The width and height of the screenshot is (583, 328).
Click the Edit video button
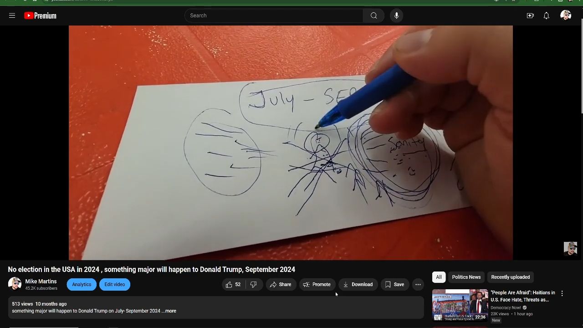point(115,284)
